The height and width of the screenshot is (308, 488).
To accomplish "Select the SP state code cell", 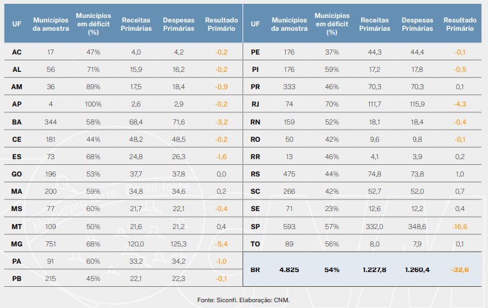I will tap(255, 226).
